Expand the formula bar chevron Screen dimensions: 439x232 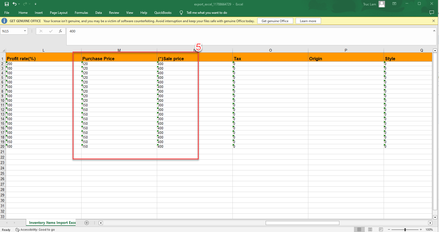pyautogui.click(x=434, y=31)
